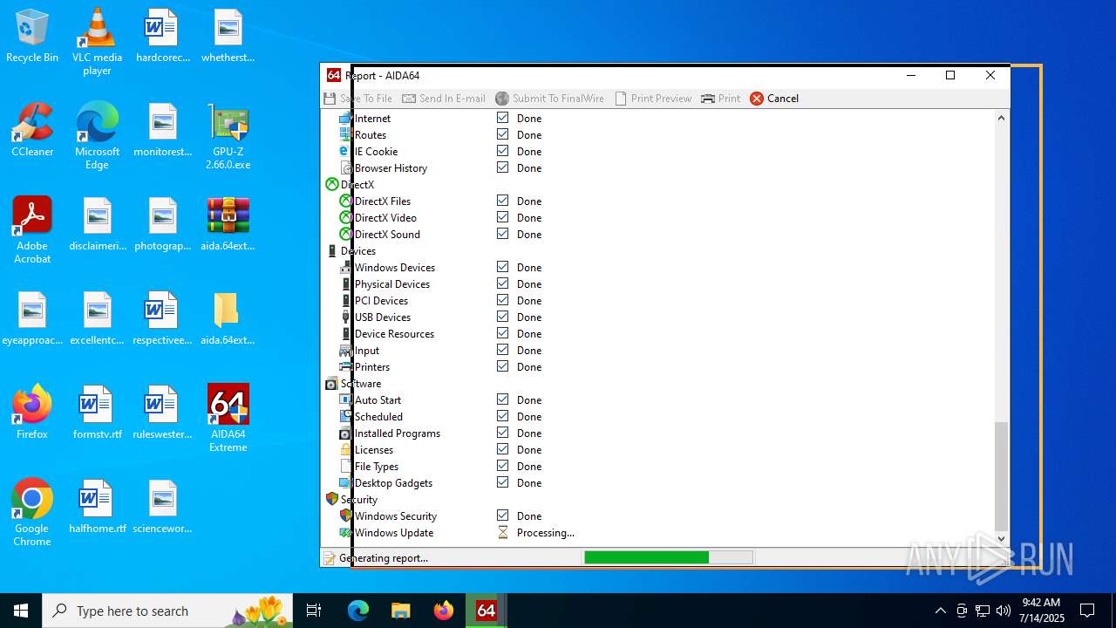Viewport: 1116px width, 628px height.
Task: Click the scrollbar down arrow
Action: tap(1001, 539)
